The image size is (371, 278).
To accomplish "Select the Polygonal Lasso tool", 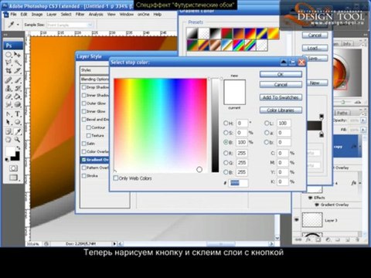I will [x=9, y=63].
